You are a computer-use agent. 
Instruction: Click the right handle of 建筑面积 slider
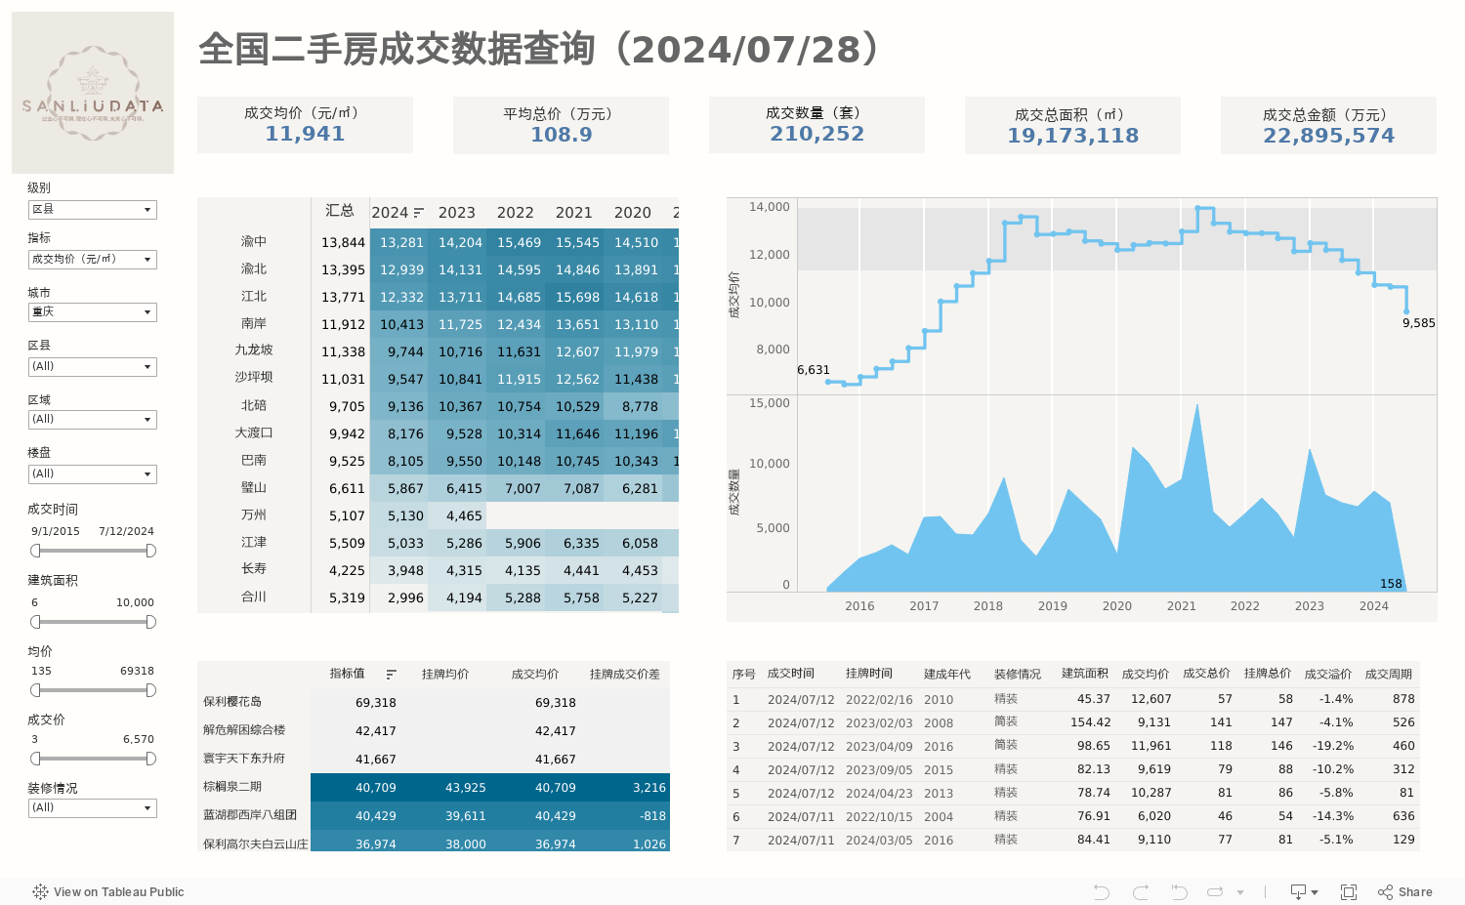coord(150,622)
